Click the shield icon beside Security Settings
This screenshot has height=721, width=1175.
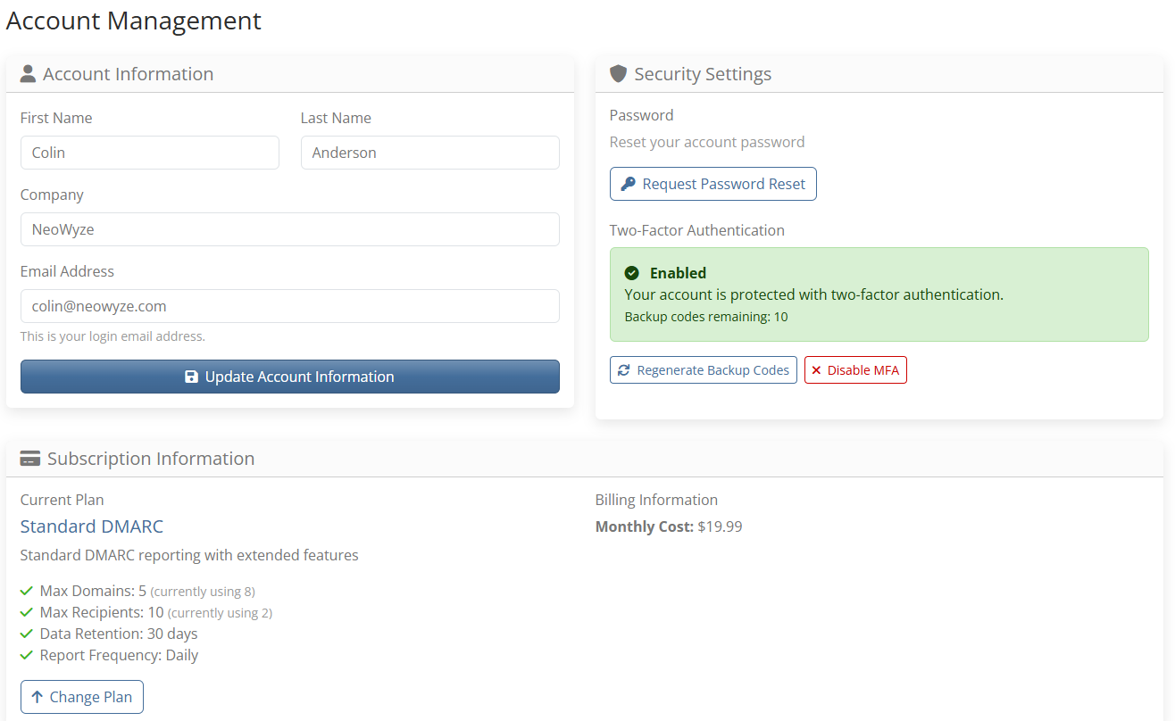(618, 74)
